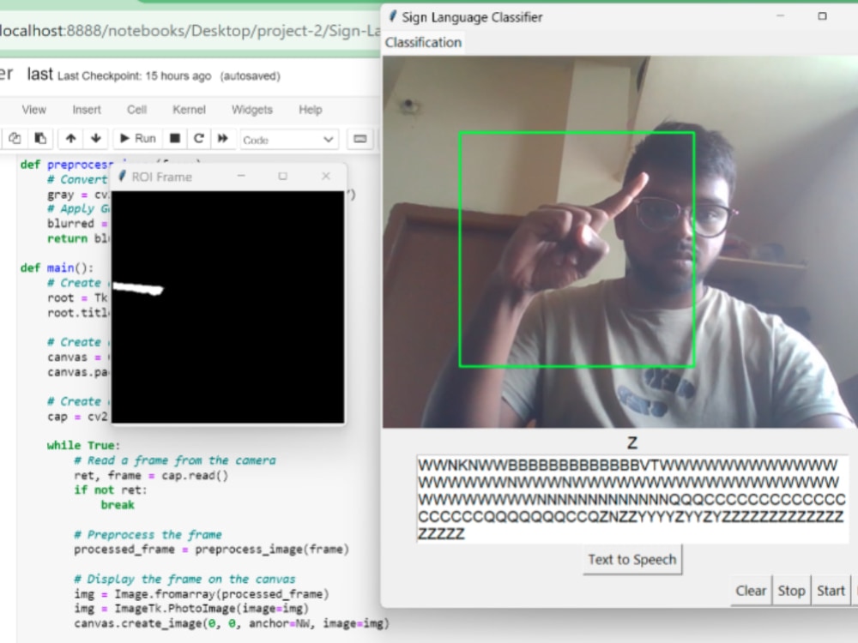The height and width of the screenshot is (643, 858).
Task: Click the Start button in classifier window
Action: [831, 591]
